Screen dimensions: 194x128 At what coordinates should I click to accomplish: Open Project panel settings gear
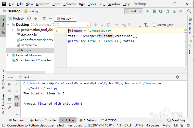(44, 18)
